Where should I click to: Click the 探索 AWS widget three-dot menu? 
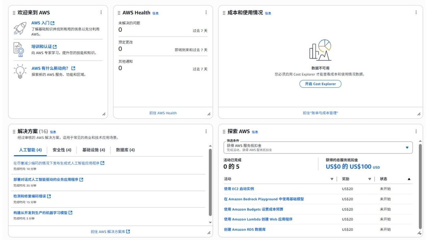[x=416, y=131]
